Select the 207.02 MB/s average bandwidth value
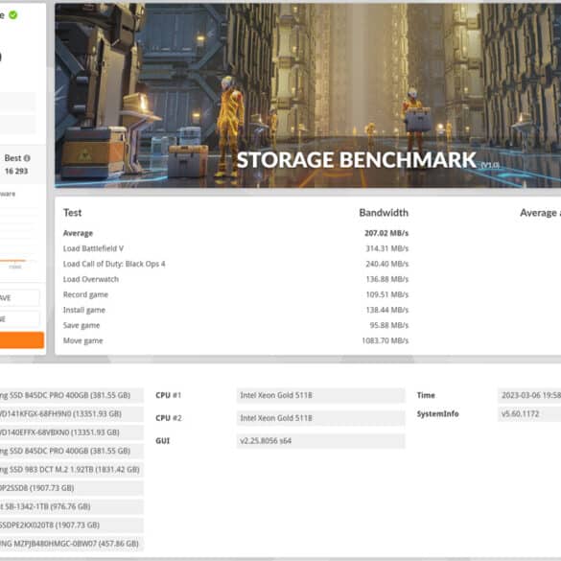Viewport: 561px width, 561px height. 386,233
